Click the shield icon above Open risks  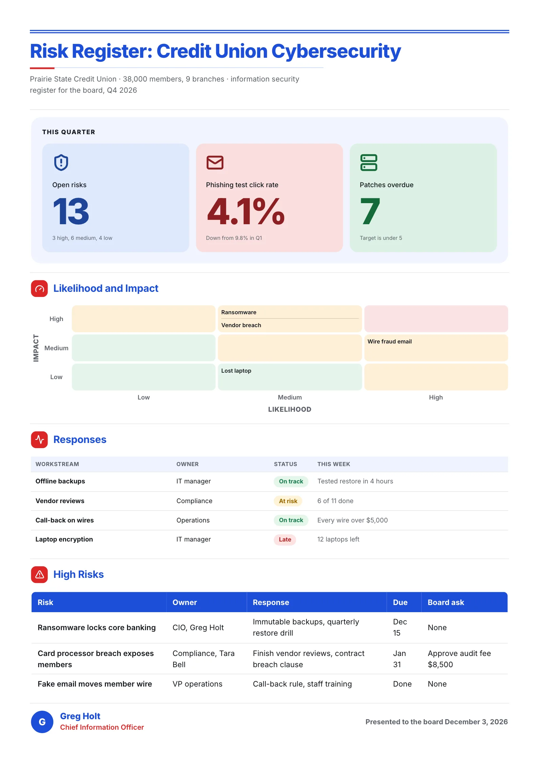(x=61, y=162)
